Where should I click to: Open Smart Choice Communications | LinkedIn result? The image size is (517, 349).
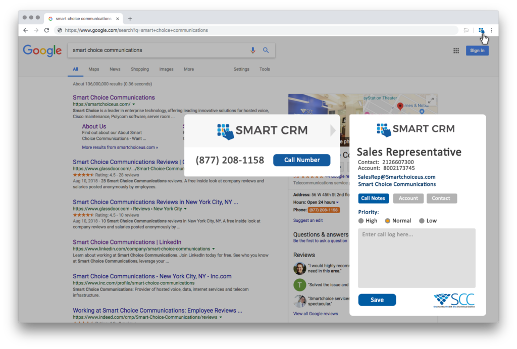127,242
